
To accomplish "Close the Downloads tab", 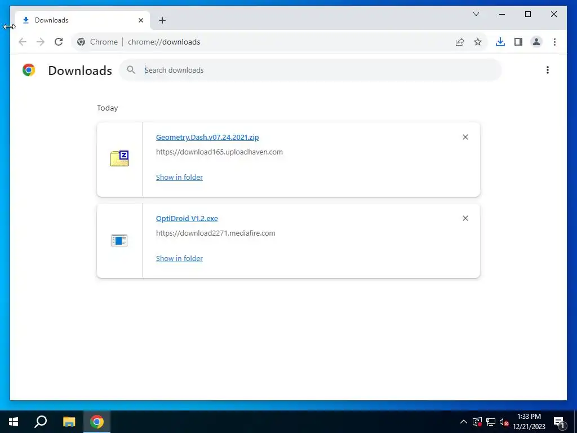I will 140,20.
